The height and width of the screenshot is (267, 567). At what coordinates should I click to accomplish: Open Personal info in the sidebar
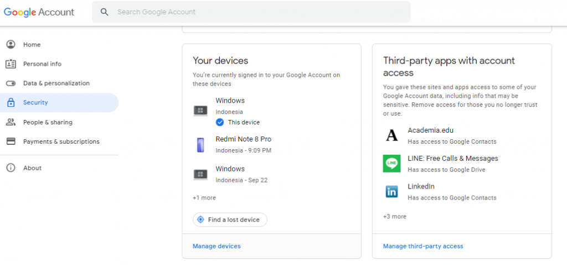click(x=42, y=64)
